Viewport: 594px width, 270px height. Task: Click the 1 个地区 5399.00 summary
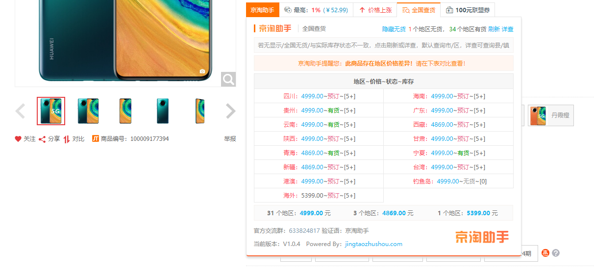pyautogui.click(x=468, y=213)
